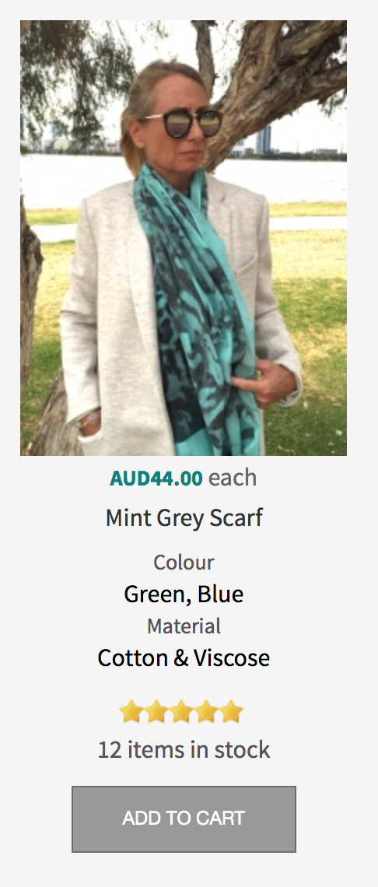Select the Material label

tap(184, 626)
